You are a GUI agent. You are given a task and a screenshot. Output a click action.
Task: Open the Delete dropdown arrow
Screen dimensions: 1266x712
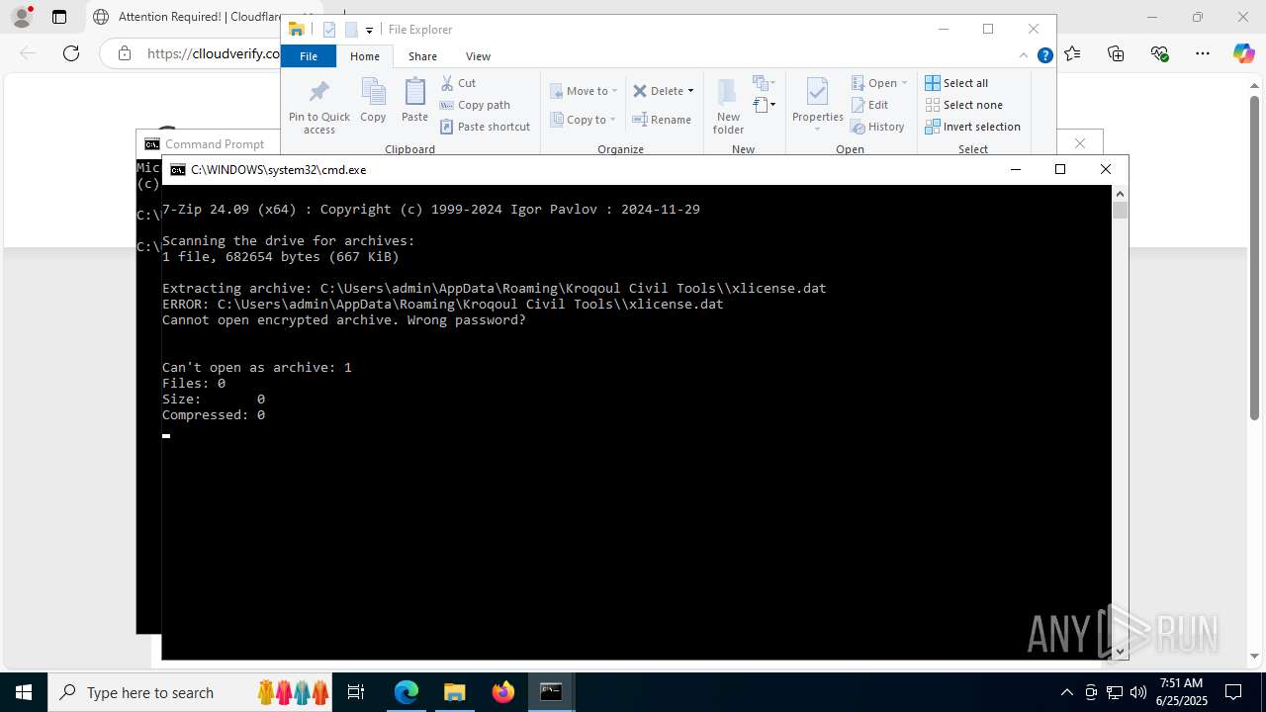690,91
